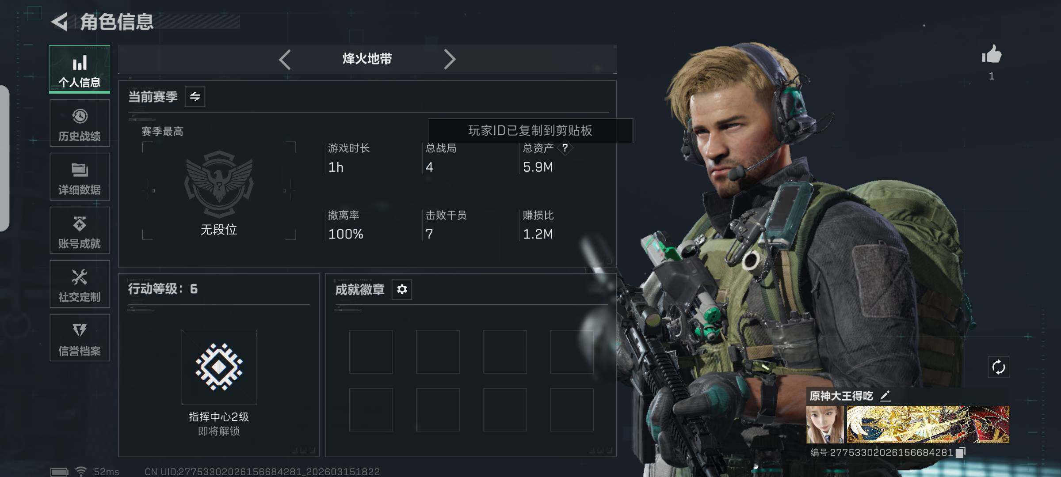This screenshot has height=477, width=1061.
Task: Toggle the 当前赛季 season switch icon
Action: point(195,97)
